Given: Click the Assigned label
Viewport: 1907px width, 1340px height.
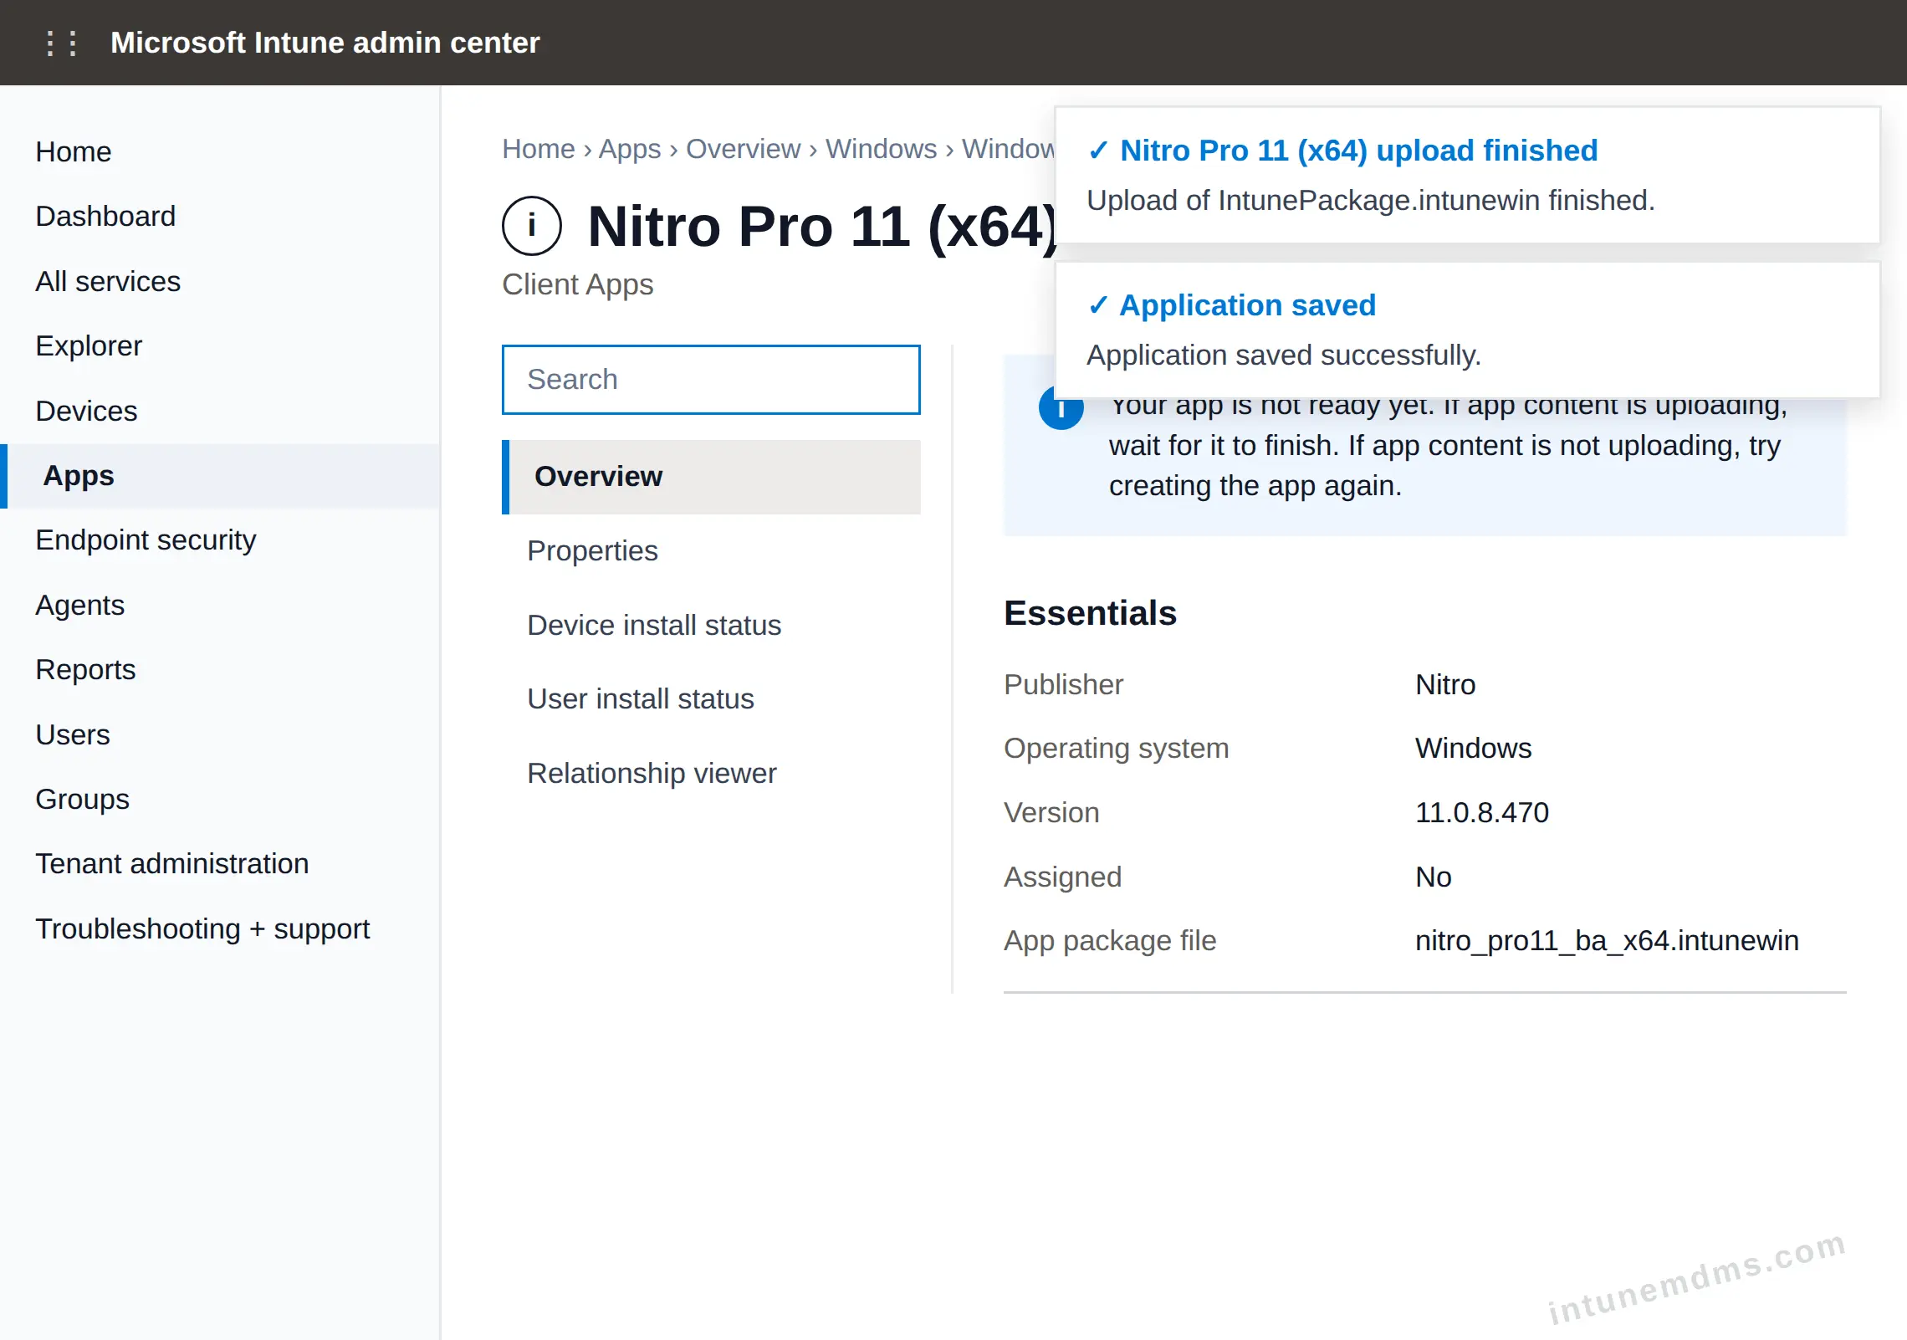Looking at the screenshot, I should click(1062, 877).
